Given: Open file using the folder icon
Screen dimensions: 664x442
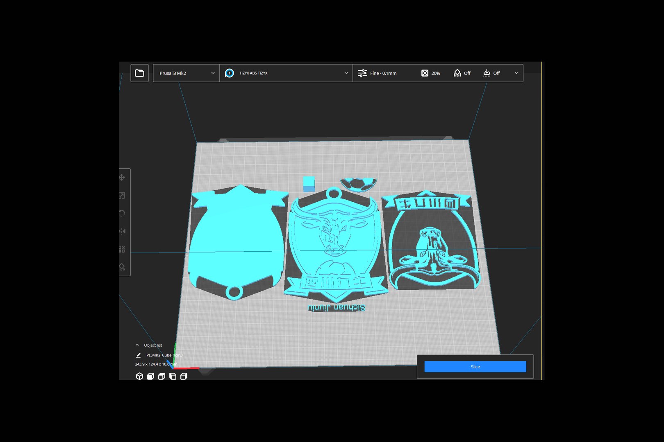Looking at the screenshot, I should click(x=139, y=73).
